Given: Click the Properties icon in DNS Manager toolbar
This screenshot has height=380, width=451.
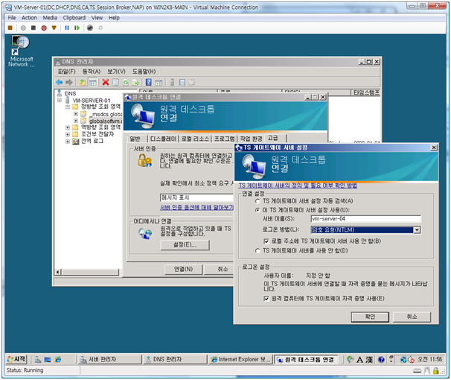Looking at the screenshot, I should [x=115, y=83].
